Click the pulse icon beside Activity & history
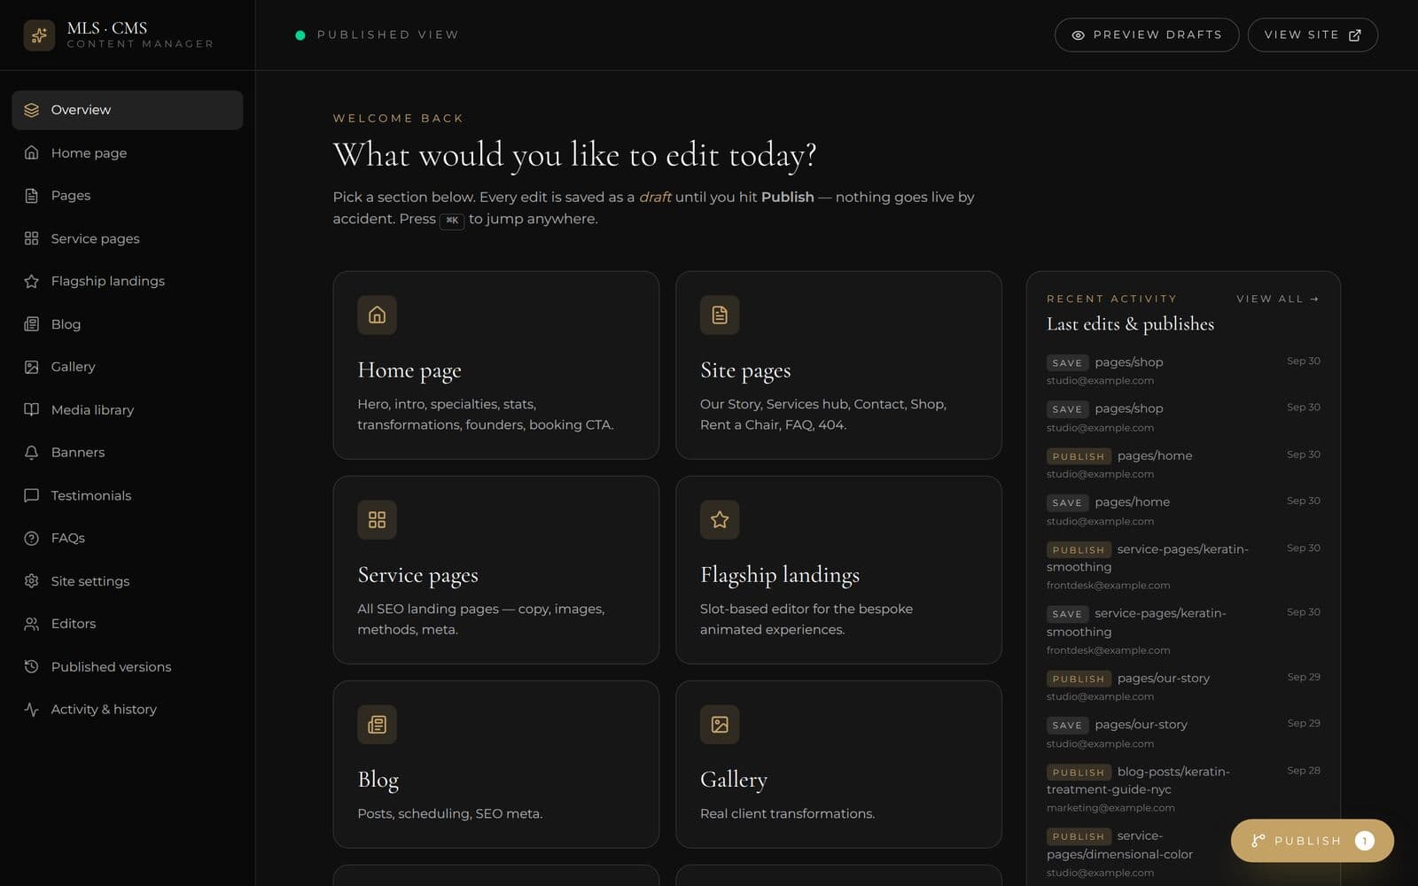This screenshot has width=1418, height=886. click(x=32, y=710)
